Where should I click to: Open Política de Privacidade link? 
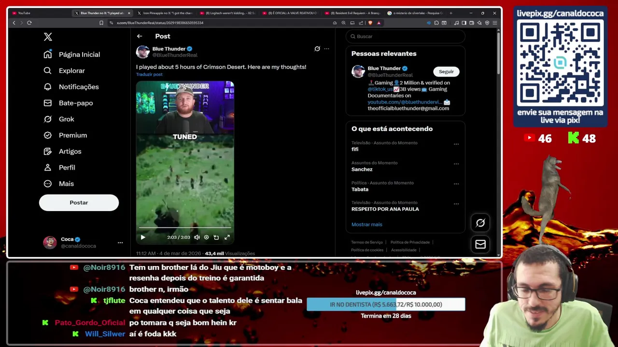(x=410, y=242)
